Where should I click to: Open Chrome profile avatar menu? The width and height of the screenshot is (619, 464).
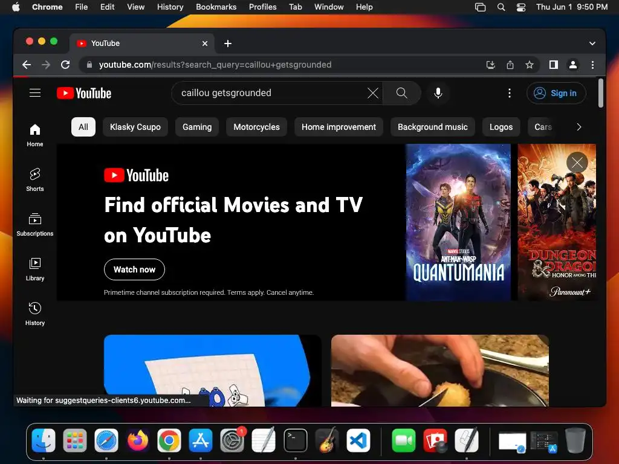click(573, 65)
